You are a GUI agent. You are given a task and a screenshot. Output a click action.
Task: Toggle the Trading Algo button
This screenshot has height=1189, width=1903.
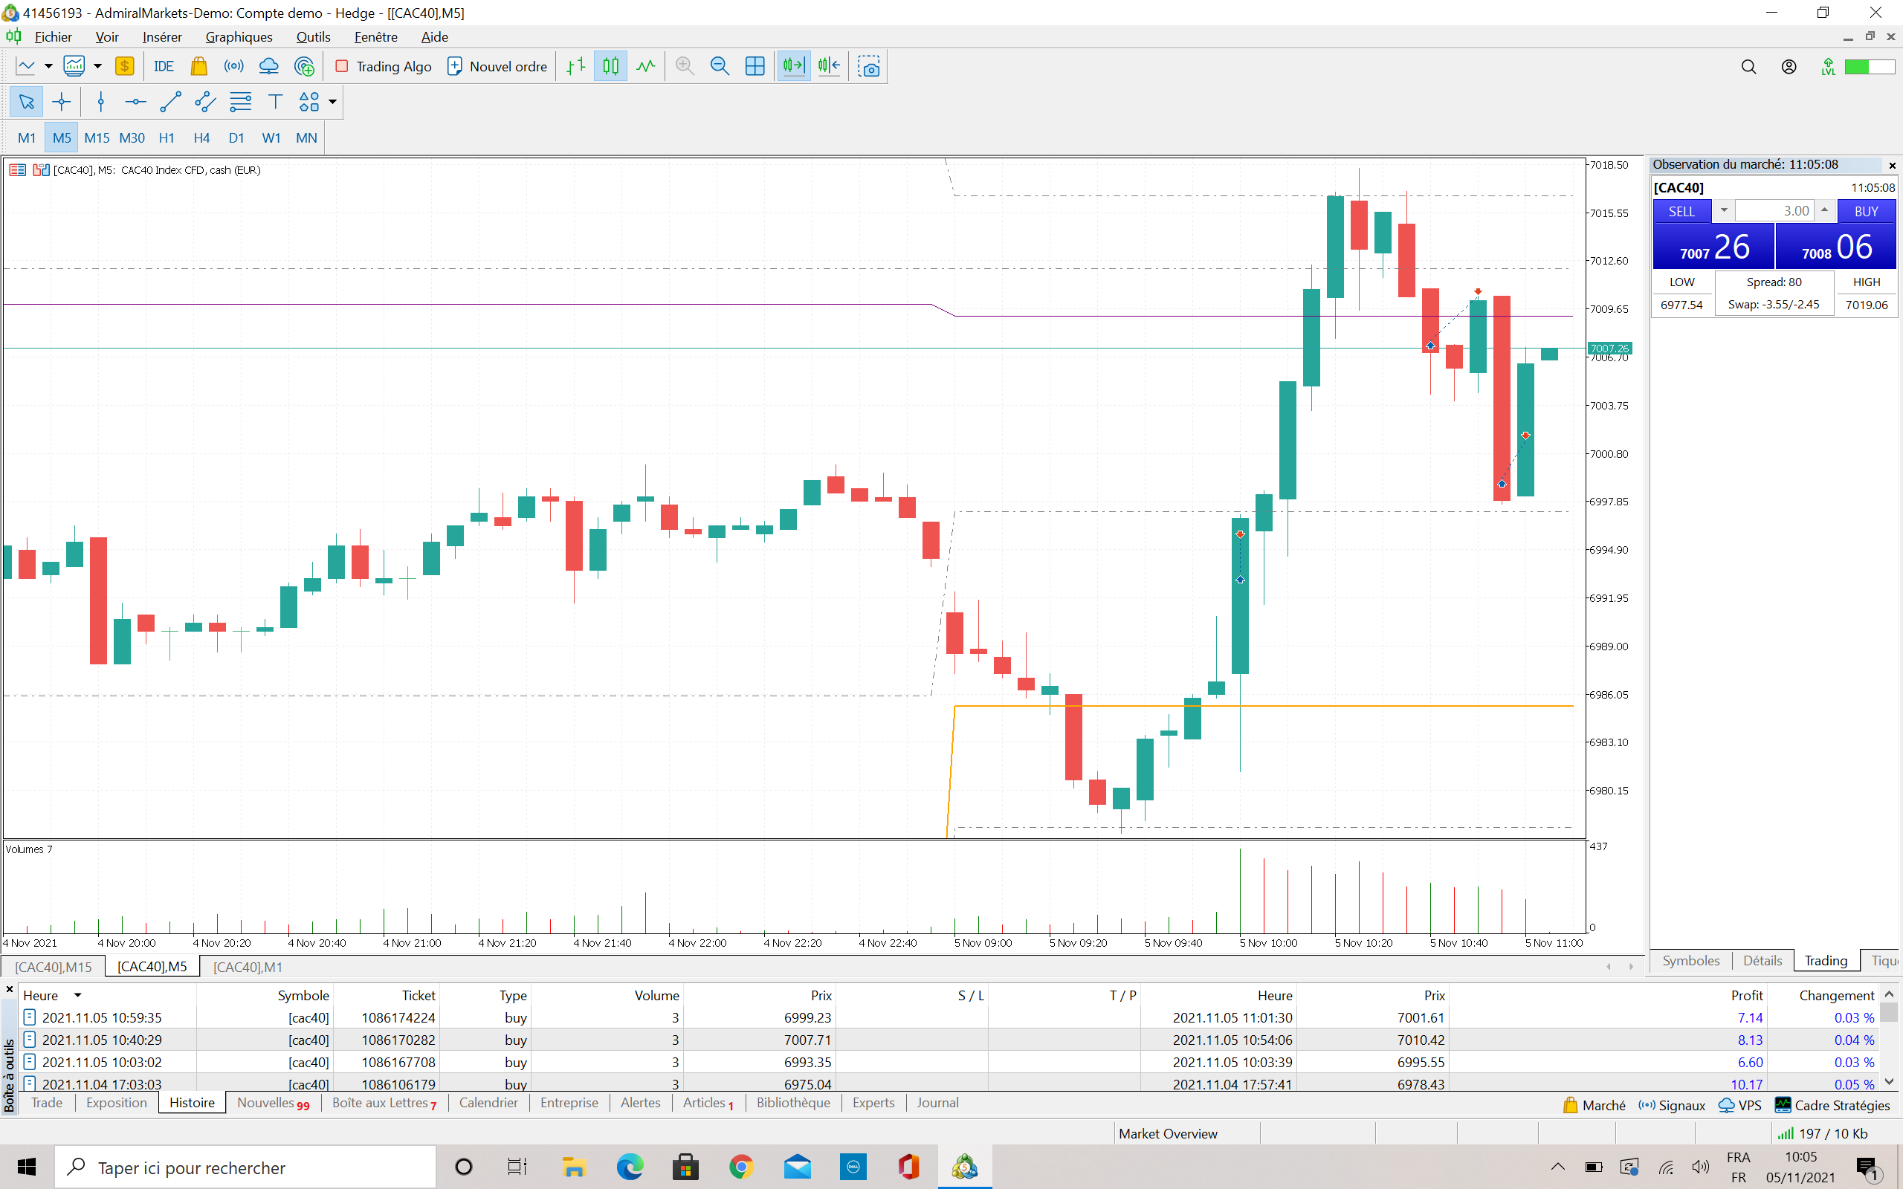pos(383,67)
